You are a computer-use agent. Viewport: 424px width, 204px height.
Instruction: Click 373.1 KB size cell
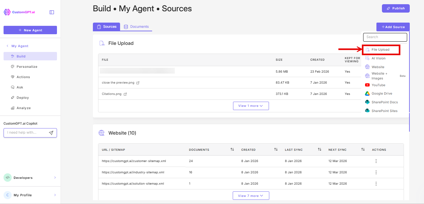click(282, 94)
